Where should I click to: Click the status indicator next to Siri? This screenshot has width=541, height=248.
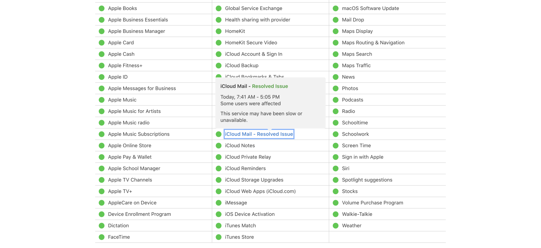pos(336,169)
